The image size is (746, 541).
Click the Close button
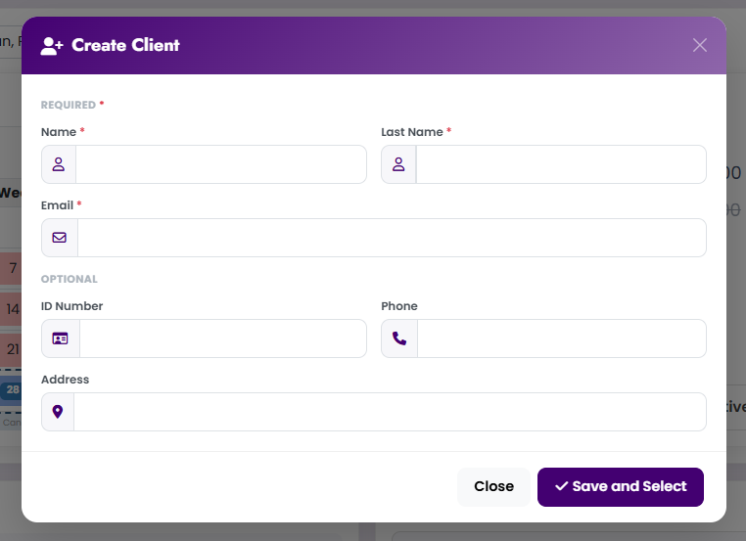pyautogui.click(x=493, y=487)
